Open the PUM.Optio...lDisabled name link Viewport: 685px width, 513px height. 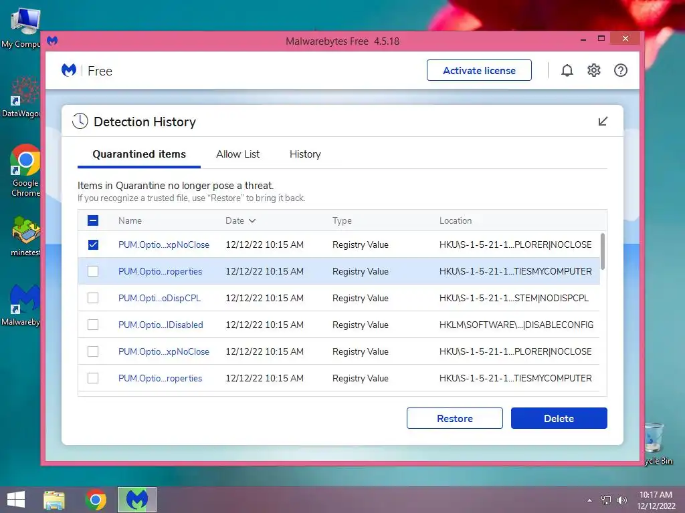click(x=161, y=325)
